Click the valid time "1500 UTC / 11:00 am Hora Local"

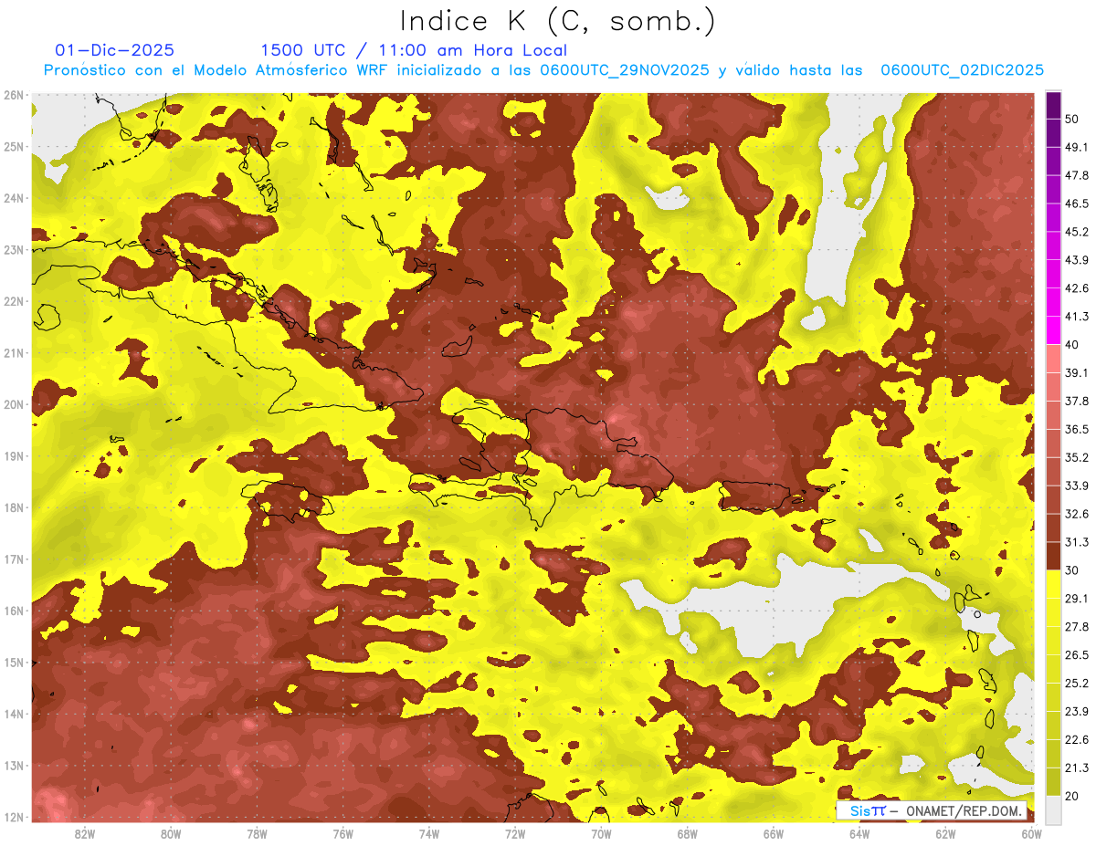tap(414, 50)
